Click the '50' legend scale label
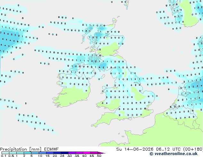Viewport: 203px width, 157px height. click(99, 156)
